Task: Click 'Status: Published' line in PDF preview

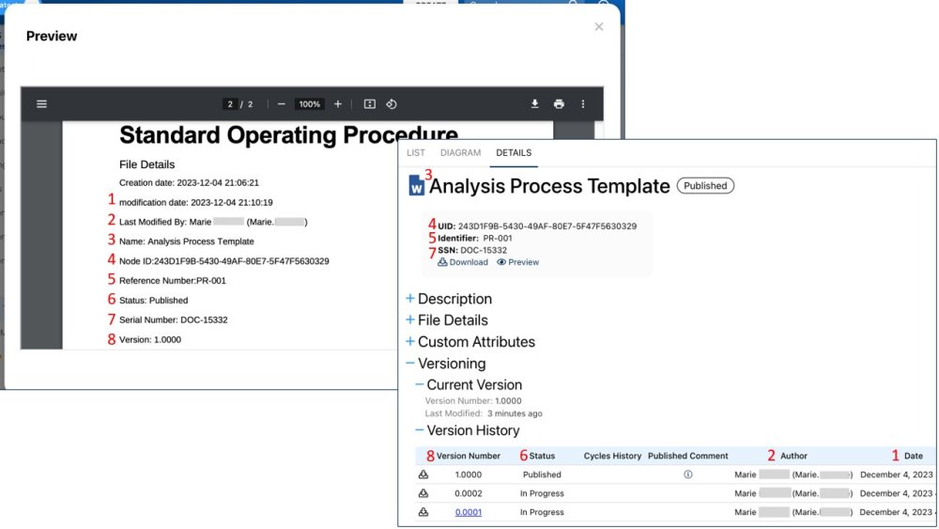Action: click(x=153, y=300)
